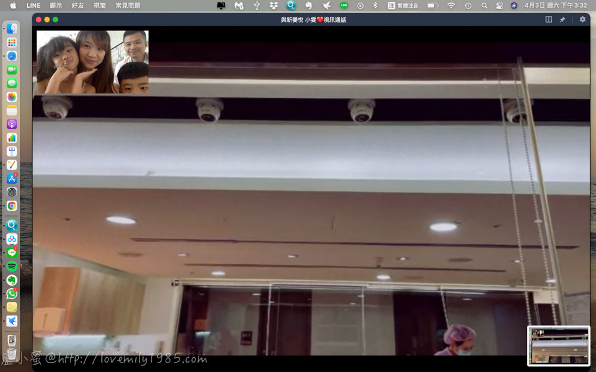Open Spotify from the Dock
Viewport: 596px width, 372px height.
click(12, 267)
